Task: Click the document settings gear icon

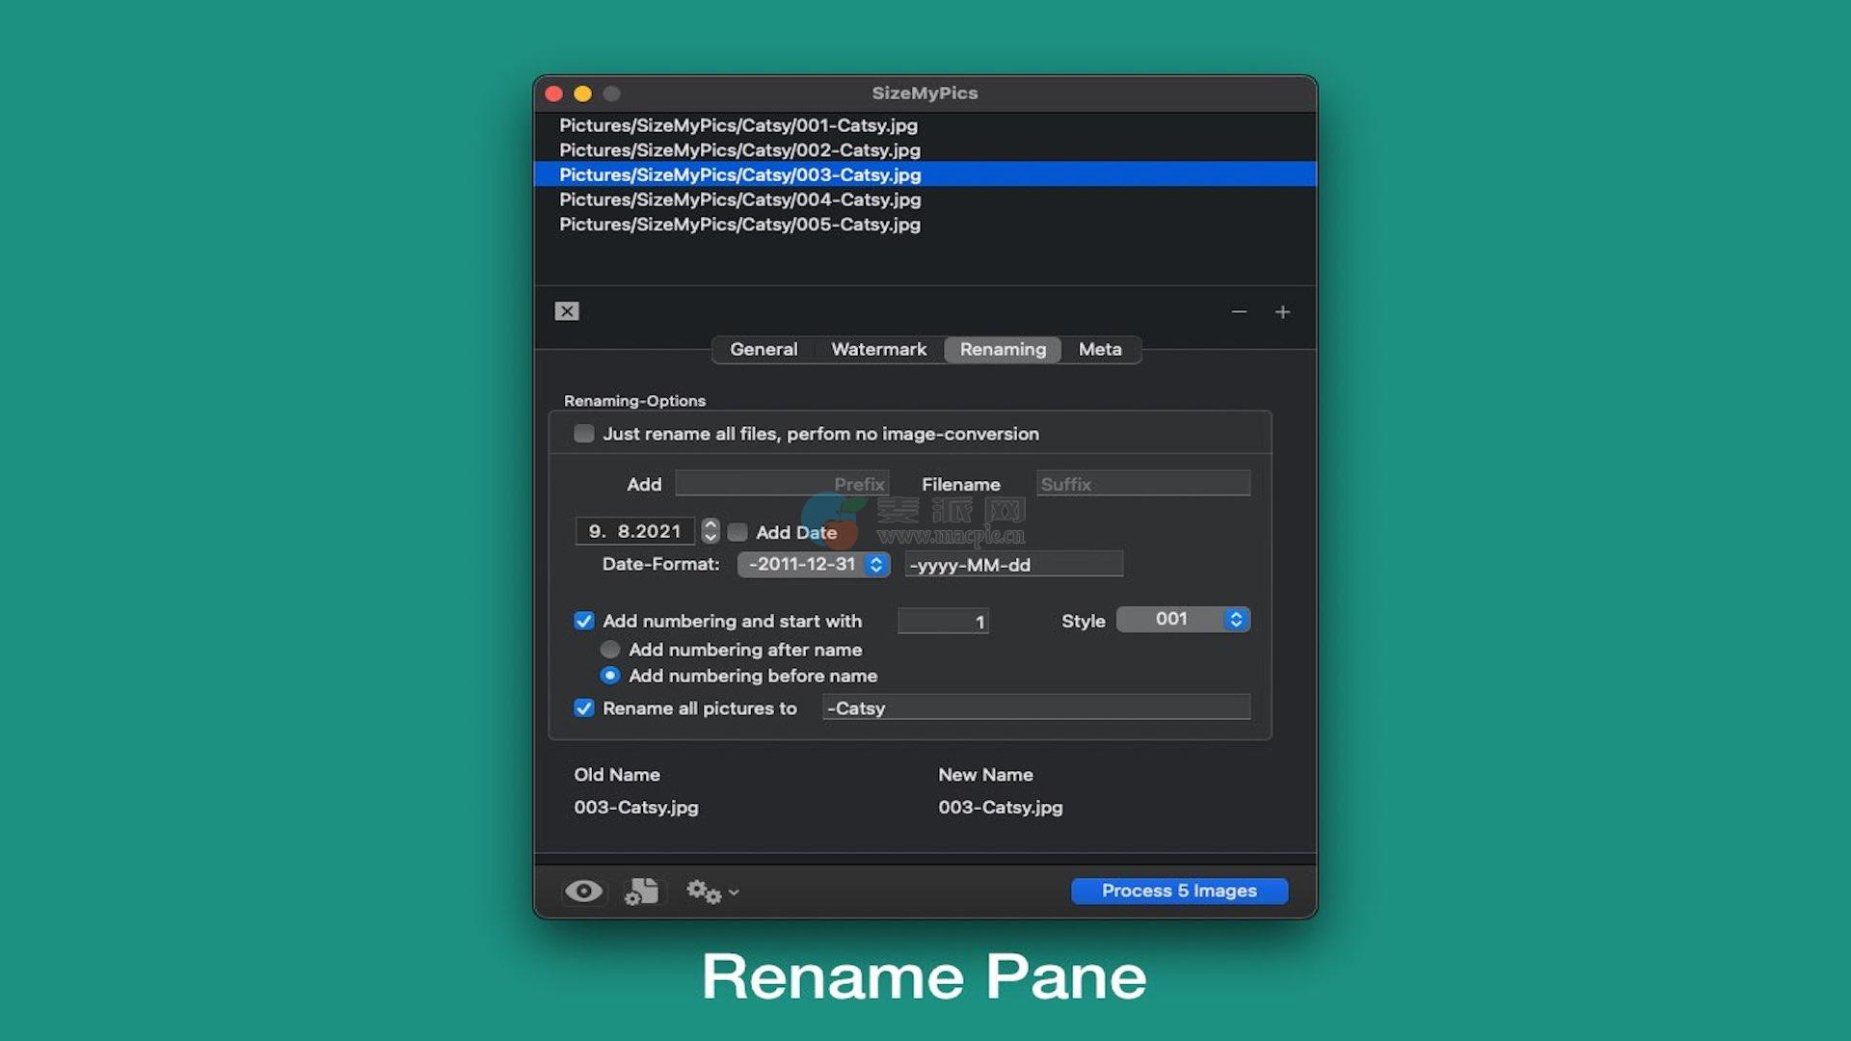Action: [x=642, y=892]
